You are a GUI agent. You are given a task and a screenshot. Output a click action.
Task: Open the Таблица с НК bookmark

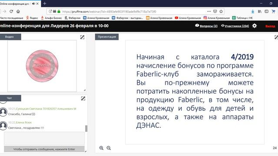242,18
